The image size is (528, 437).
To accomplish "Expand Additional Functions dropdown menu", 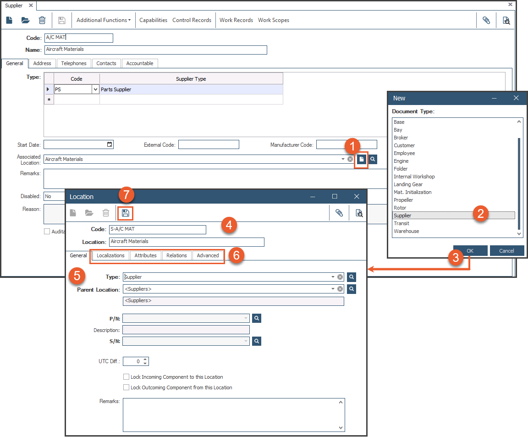I will [x=104, y=20].
